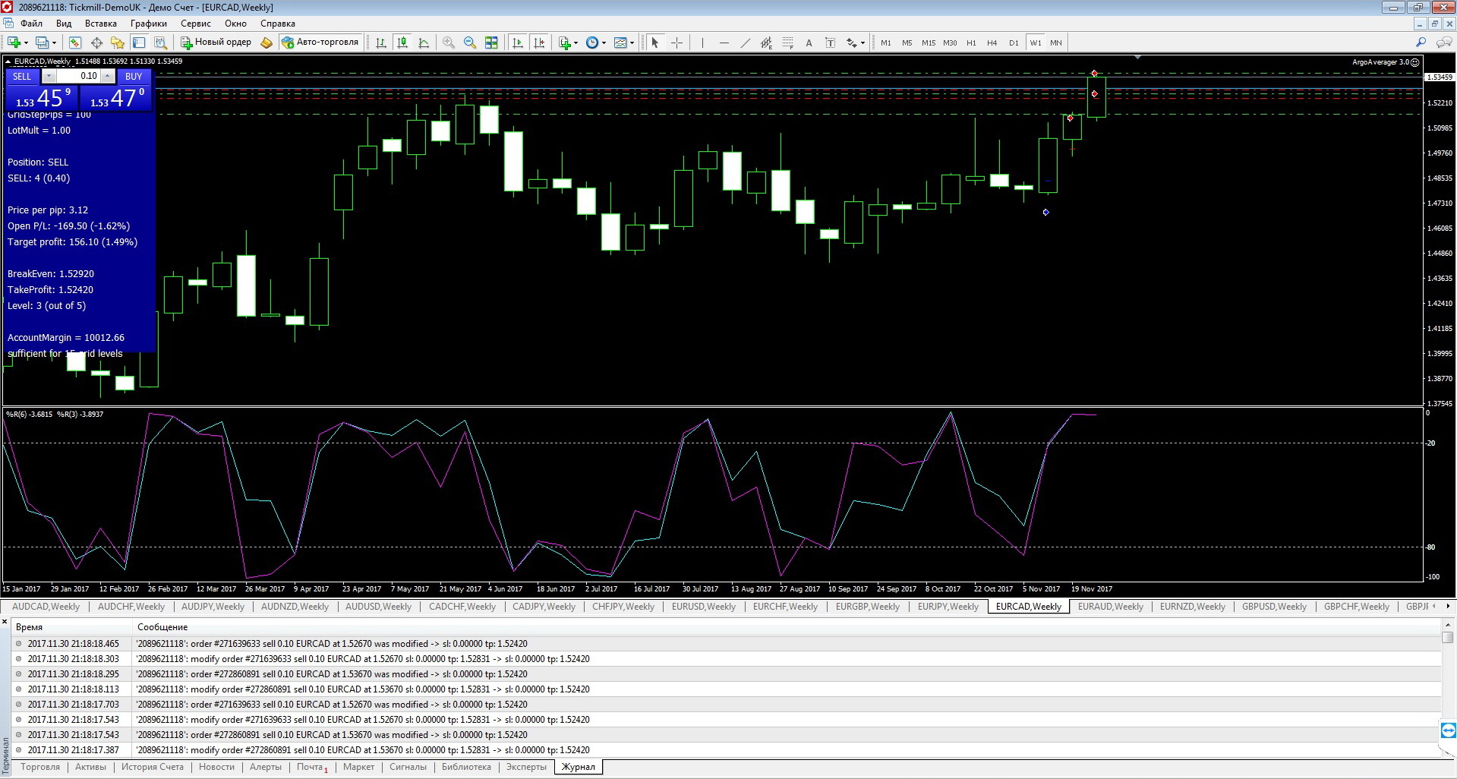1457x779 pixels.
Task: Select the text (A) drawing tool
Action: pyautogui.click(x=809, y=43)
